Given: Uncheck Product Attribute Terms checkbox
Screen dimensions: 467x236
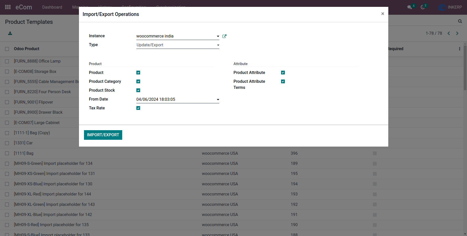Looking at the screenshot, I should [x=283, y=82].
